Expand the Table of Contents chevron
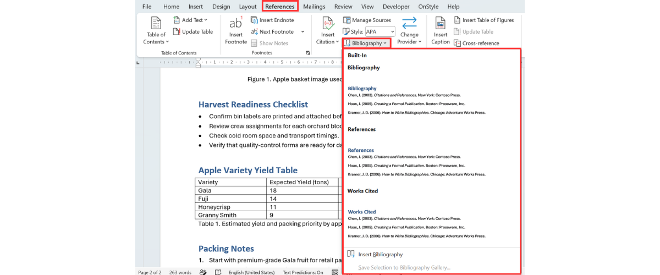 pyautogui.click(x=167, y=42)
